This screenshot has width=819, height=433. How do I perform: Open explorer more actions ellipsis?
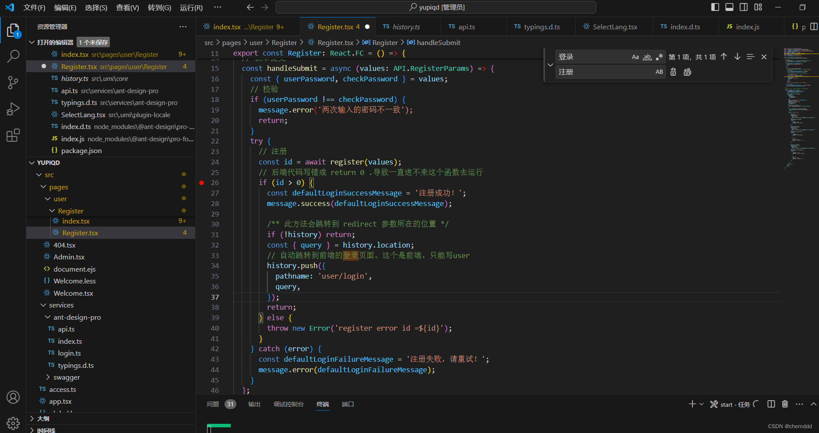tap(183, 27)
